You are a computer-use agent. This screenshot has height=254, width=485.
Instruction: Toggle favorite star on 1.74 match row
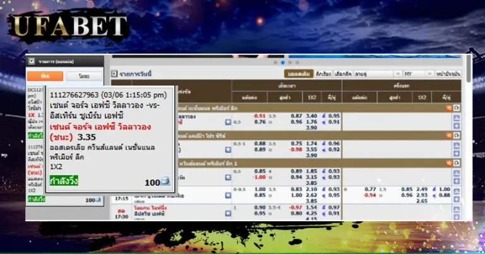[x=228, y=150]
